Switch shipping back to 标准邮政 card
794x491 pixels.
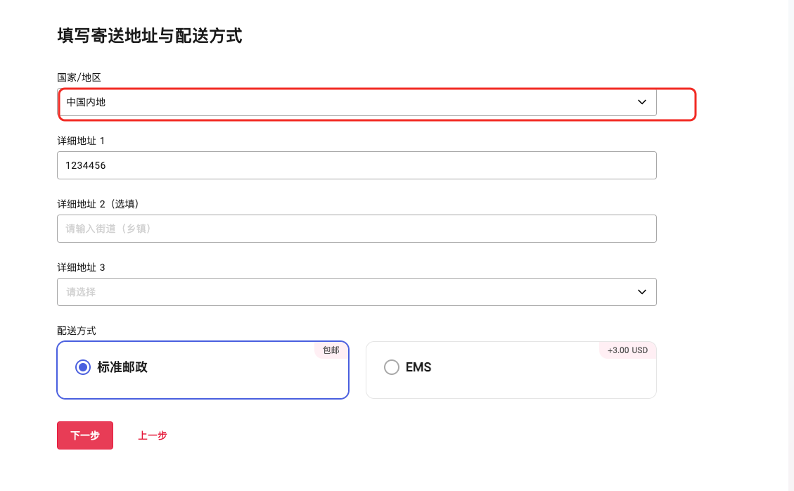(203, 370)
